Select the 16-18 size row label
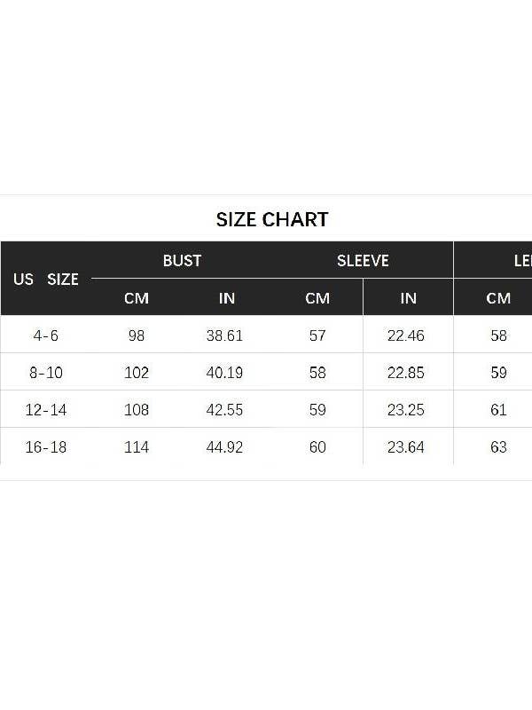 coord(46,447)
